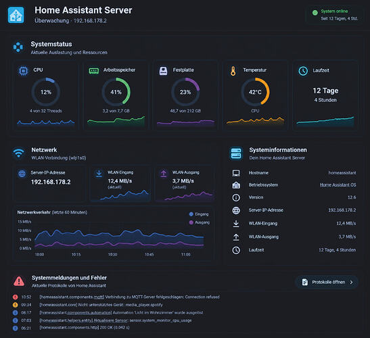This screenshot has height=338, width=370.
Task: Click the '12,4 MB/s' value in WLAN-Eingang card
Action: point(120,181)
